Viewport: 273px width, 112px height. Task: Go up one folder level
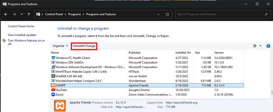[x=29, y=14]
